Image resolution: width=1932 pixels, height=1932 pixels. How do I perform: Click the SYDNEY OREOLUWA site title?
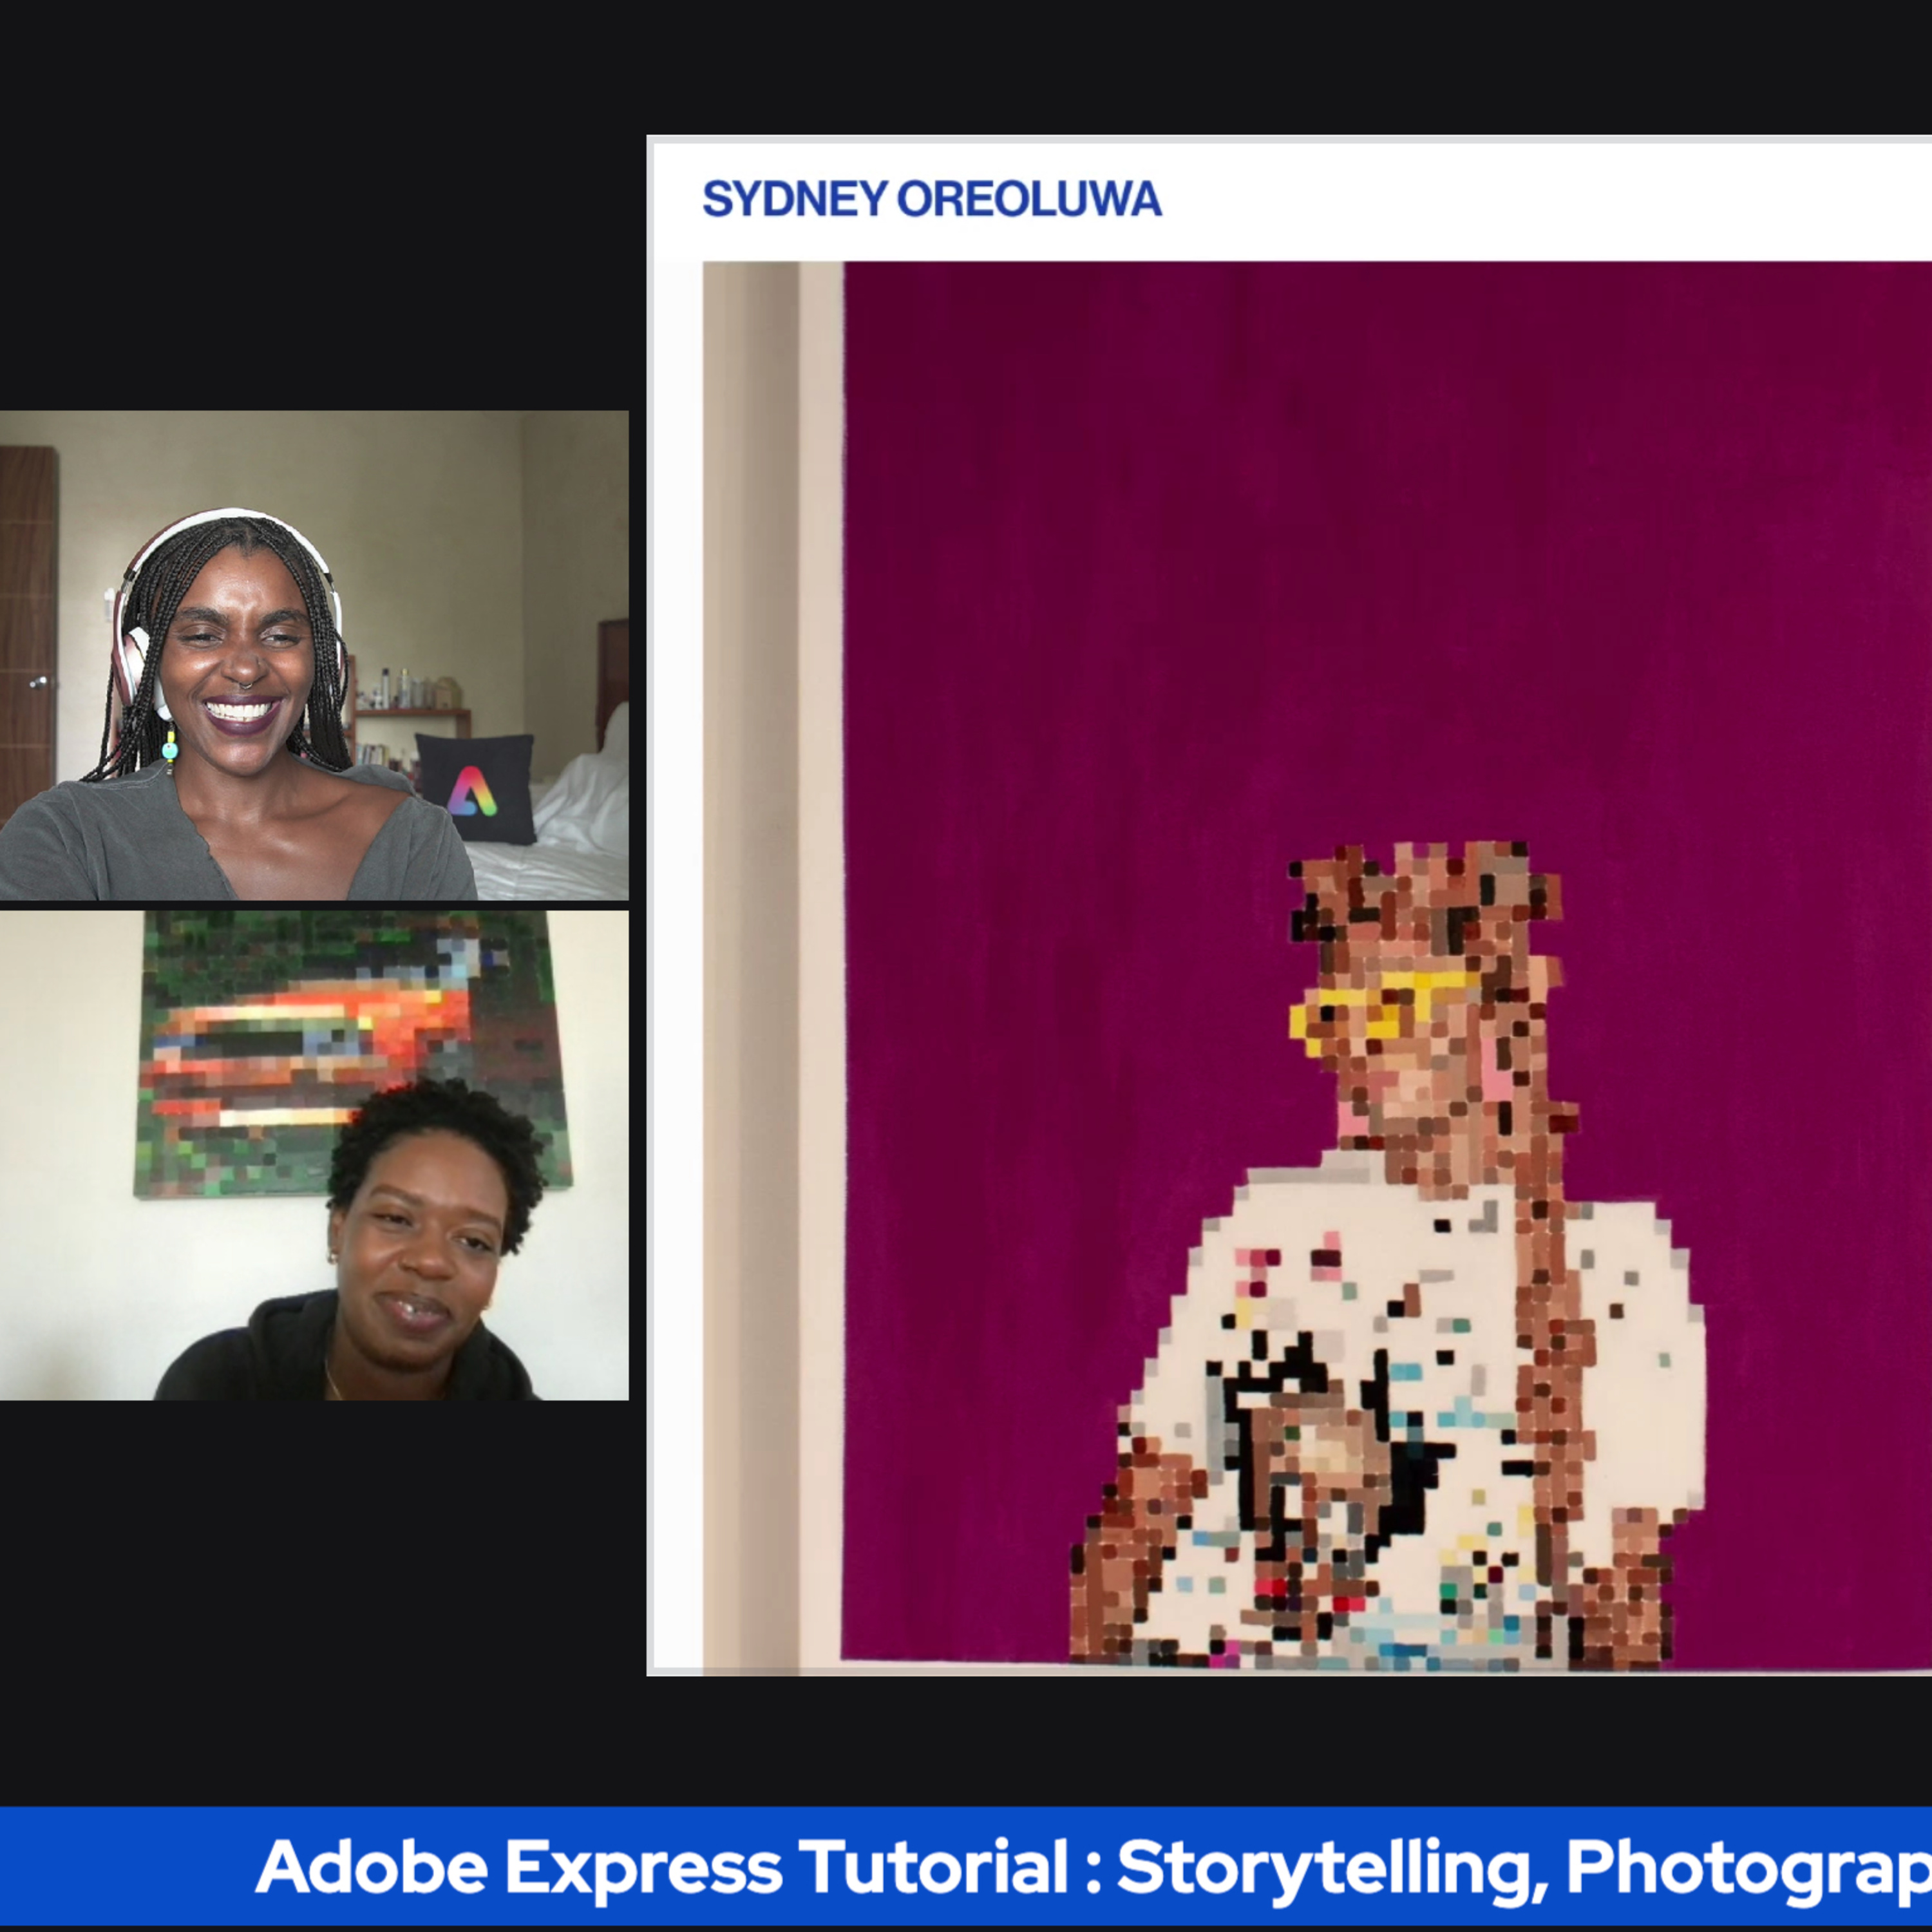tap(931, 199)
